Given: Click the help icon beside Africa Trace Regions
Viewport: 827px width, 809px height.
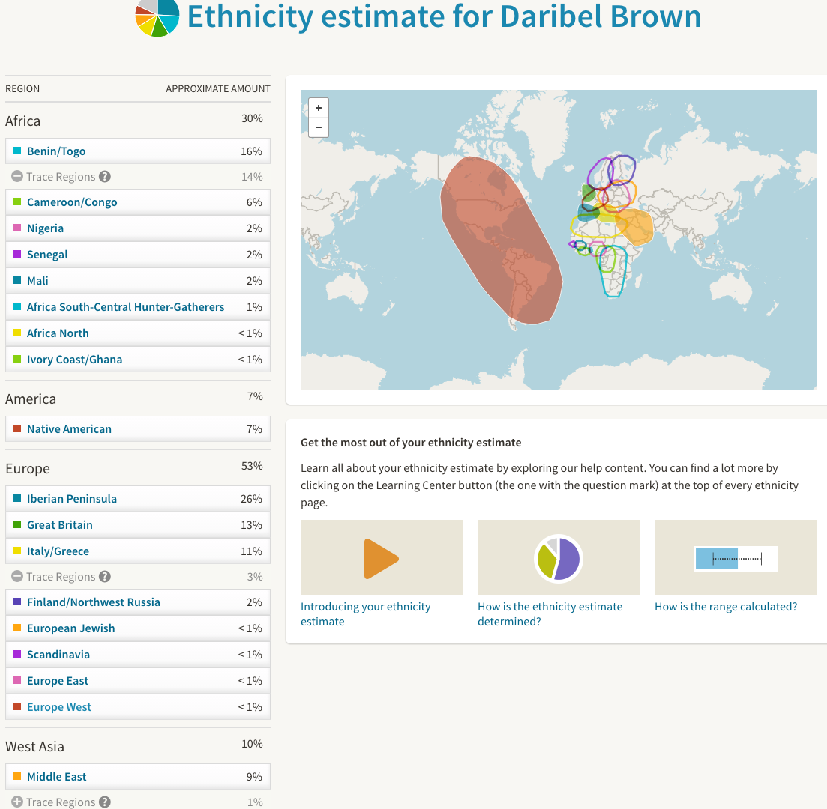Looking at the screenshot, I should pyautogui.click(x=105, y=177).
